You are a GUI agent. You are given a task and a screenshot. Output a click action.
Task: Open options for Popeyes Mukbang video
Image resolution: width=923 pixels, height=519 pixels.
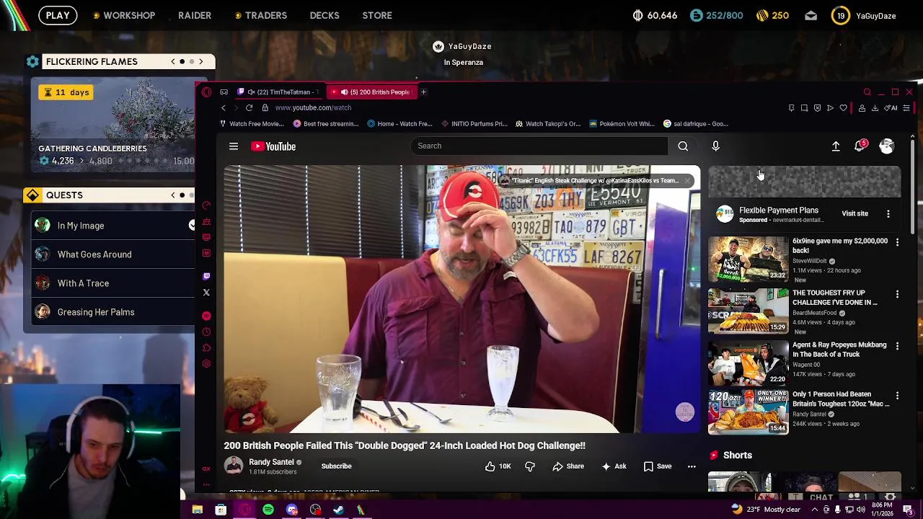click(897, 346)
